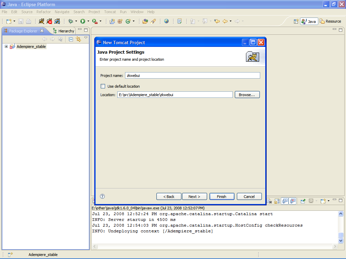Open the Tomcat menu
346x259 pixels.
(x=110, y=12)
